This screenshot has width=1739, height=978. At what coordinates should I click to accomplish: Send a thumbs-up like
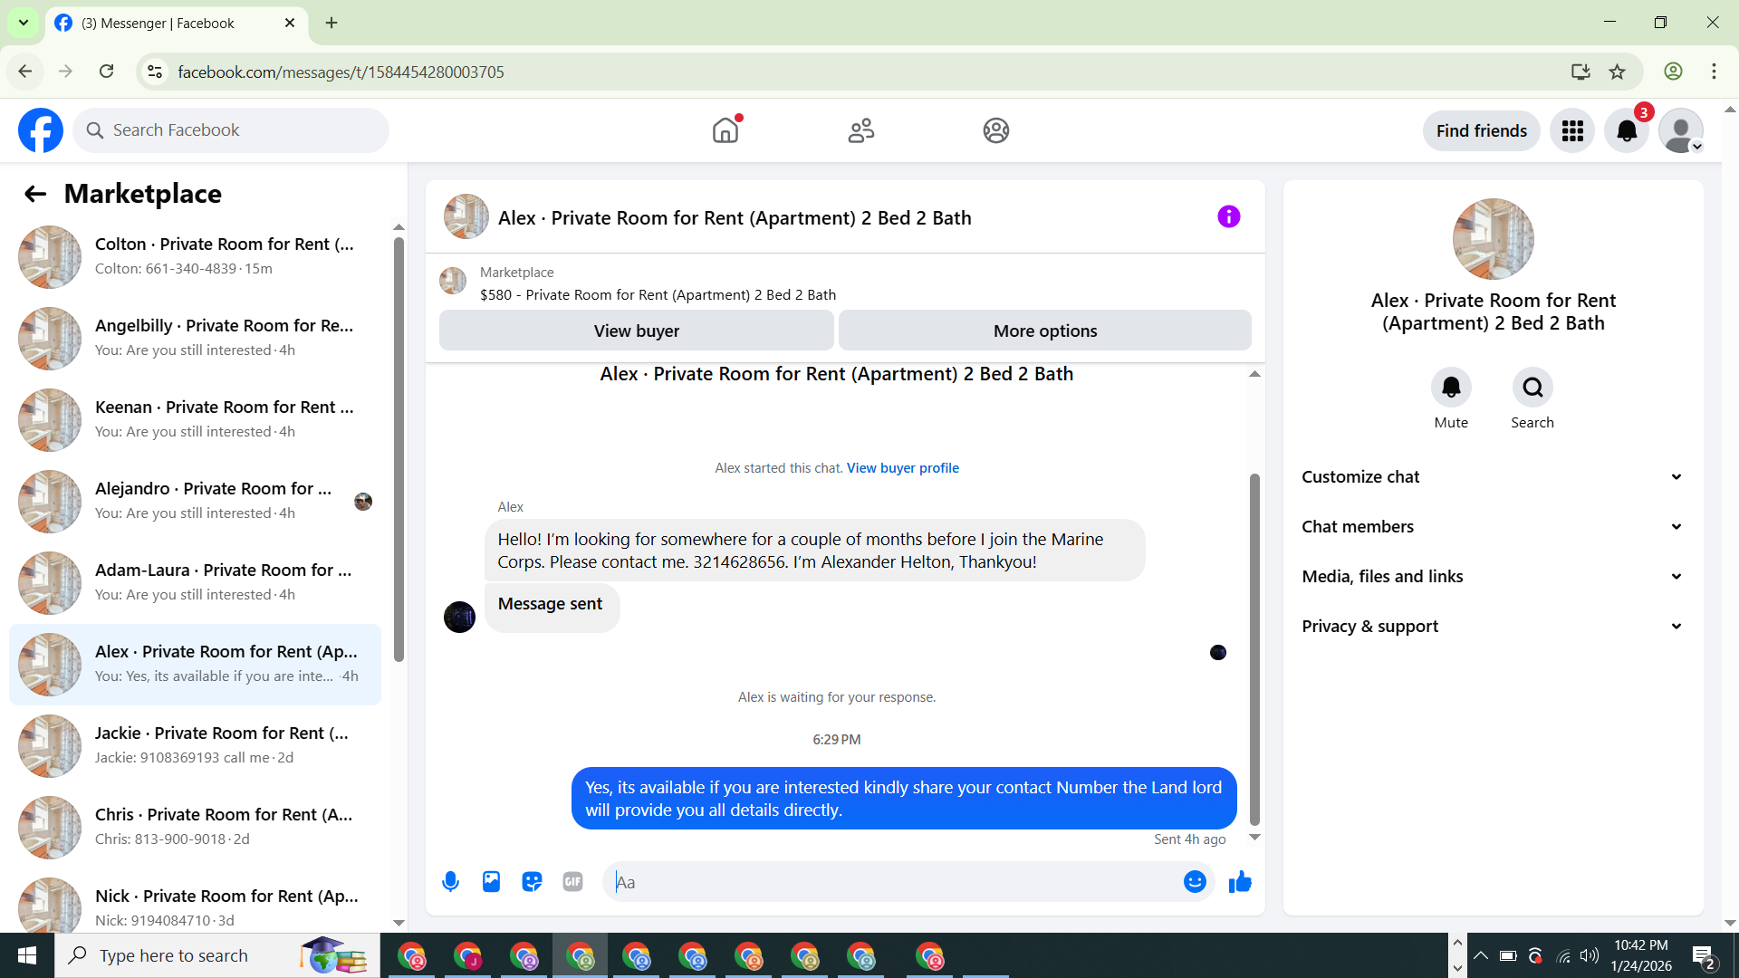pyautogui.click(x=1240, y=882)
